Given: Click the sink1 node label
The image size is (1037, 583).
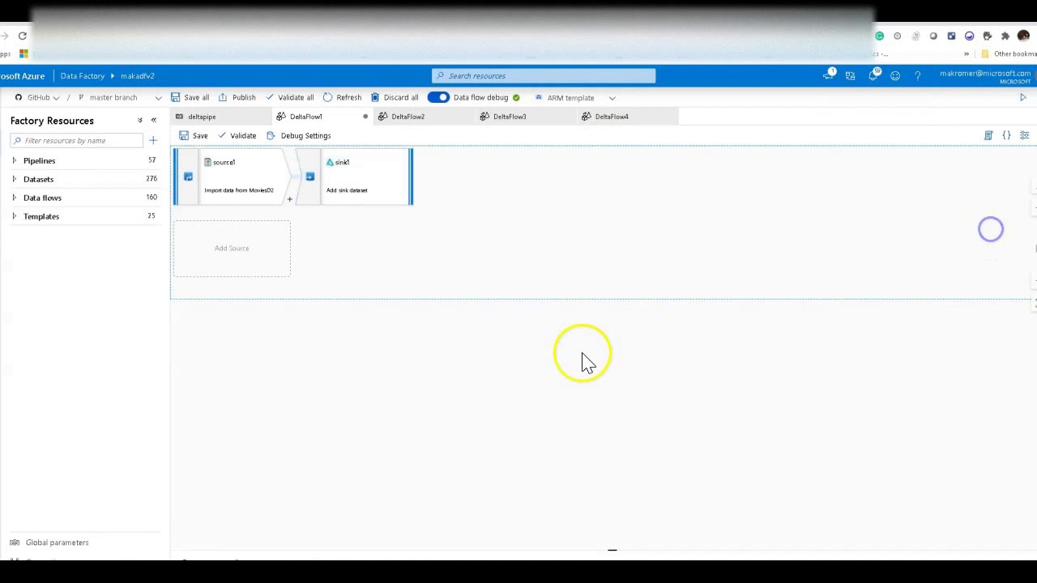Looking at the screenshot, I should click(342, 162).
